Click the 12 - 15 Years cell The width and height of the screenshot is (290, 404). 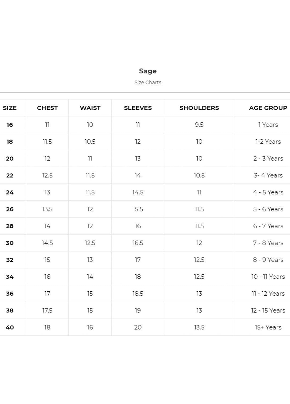click(x=268, y=310)
